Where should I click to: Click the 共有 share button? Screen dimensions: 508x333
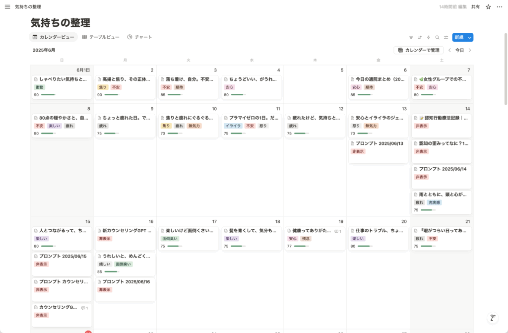pyautogui.click(x=475, y=7)
